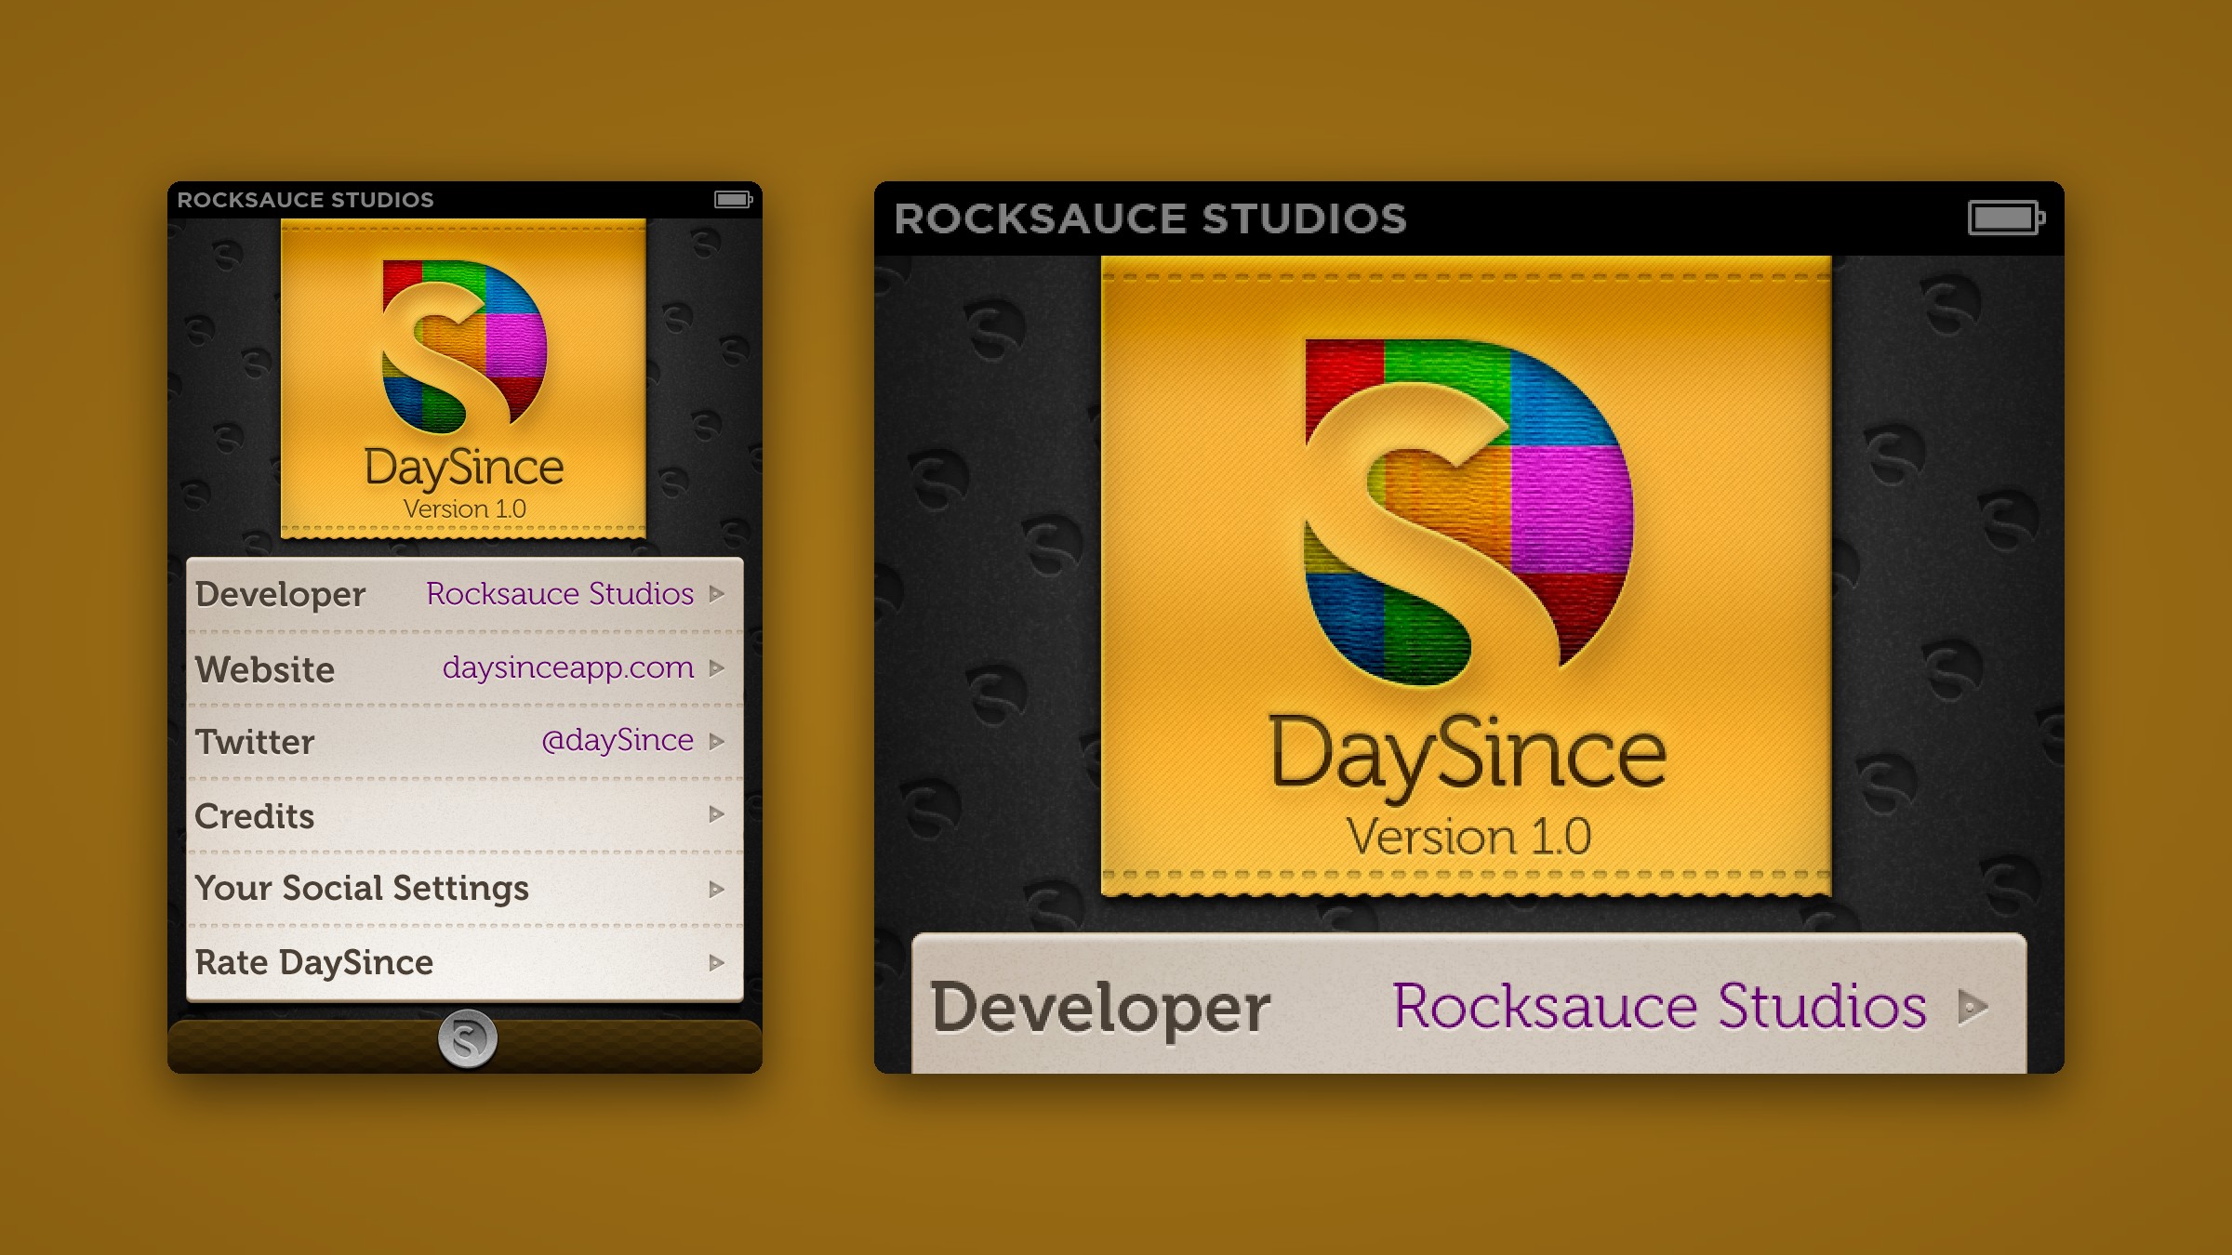Click the arrow beside Rocksauce Studios in enlarged view
This screenshot has height=1255, width=2232.
click(x=1973, y=1007)
